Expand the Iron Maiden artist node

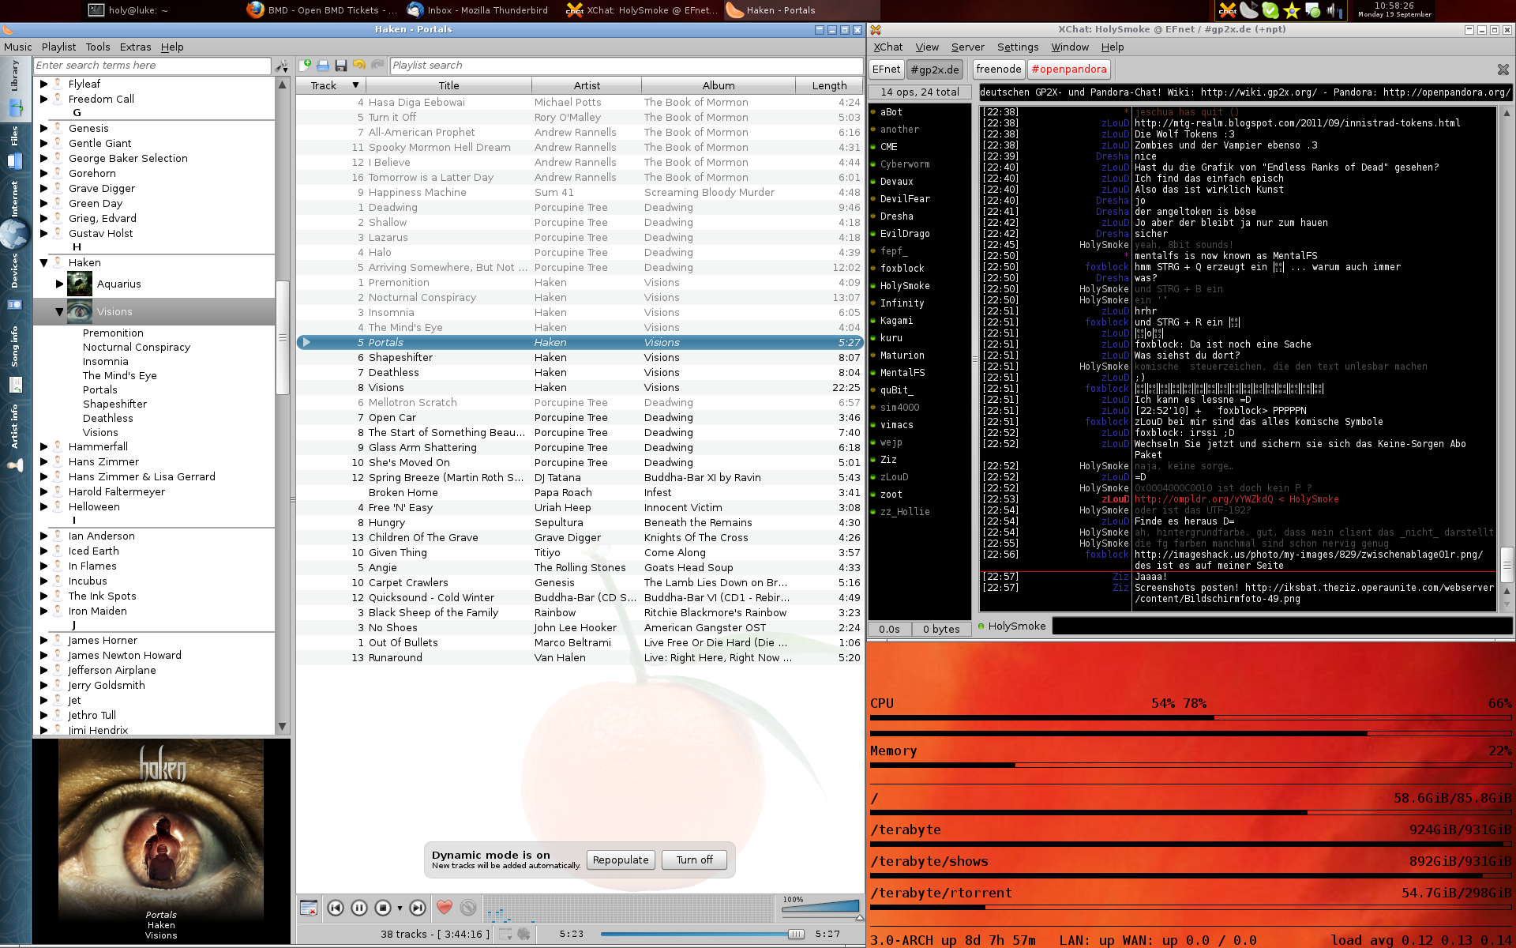(44, 611)
